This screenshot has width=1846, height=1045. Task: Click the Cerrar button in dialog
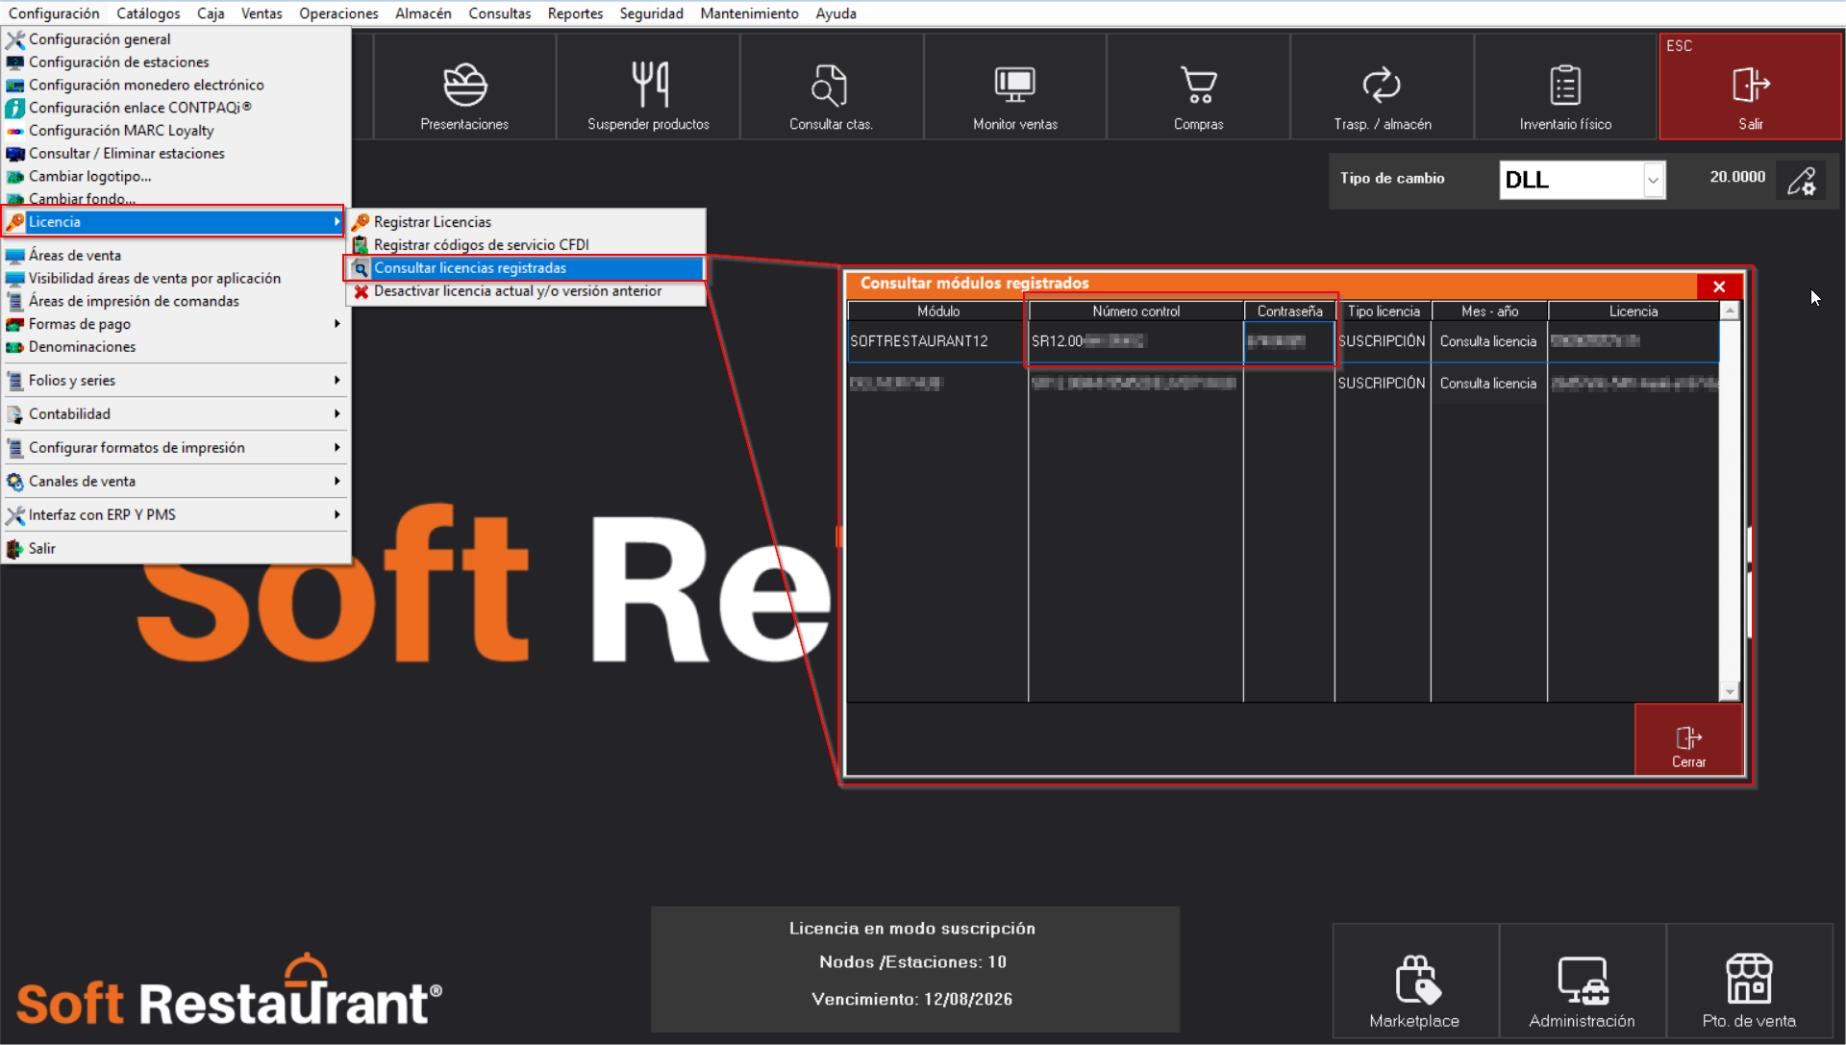click(1687, 740)
